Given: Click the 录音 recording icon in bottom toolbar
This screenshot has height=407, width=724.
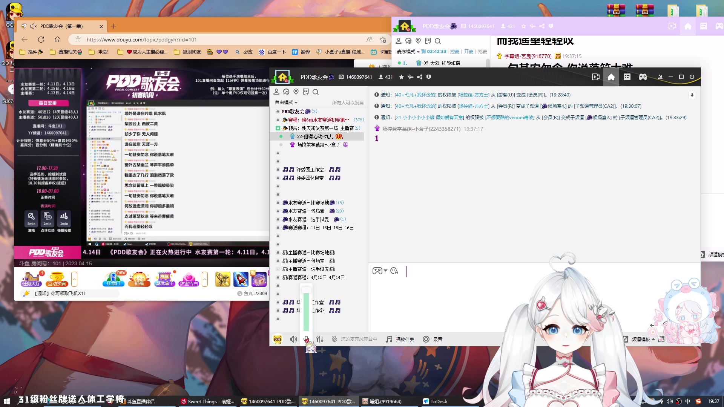Looking at the screenshot, I should [426, 339].
